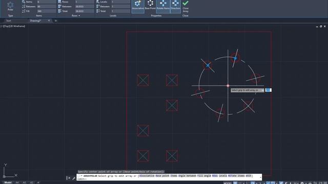Click MODEL space button in status bar
The height and width of the screenshot is (184, 328).
[228, 183]
